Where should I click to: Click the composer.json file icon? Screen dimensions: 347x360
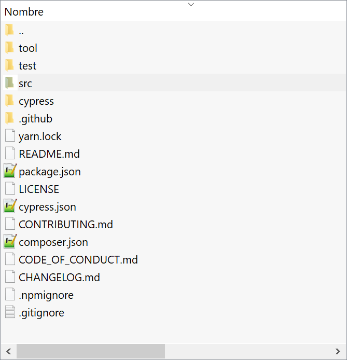click(10, 242)
